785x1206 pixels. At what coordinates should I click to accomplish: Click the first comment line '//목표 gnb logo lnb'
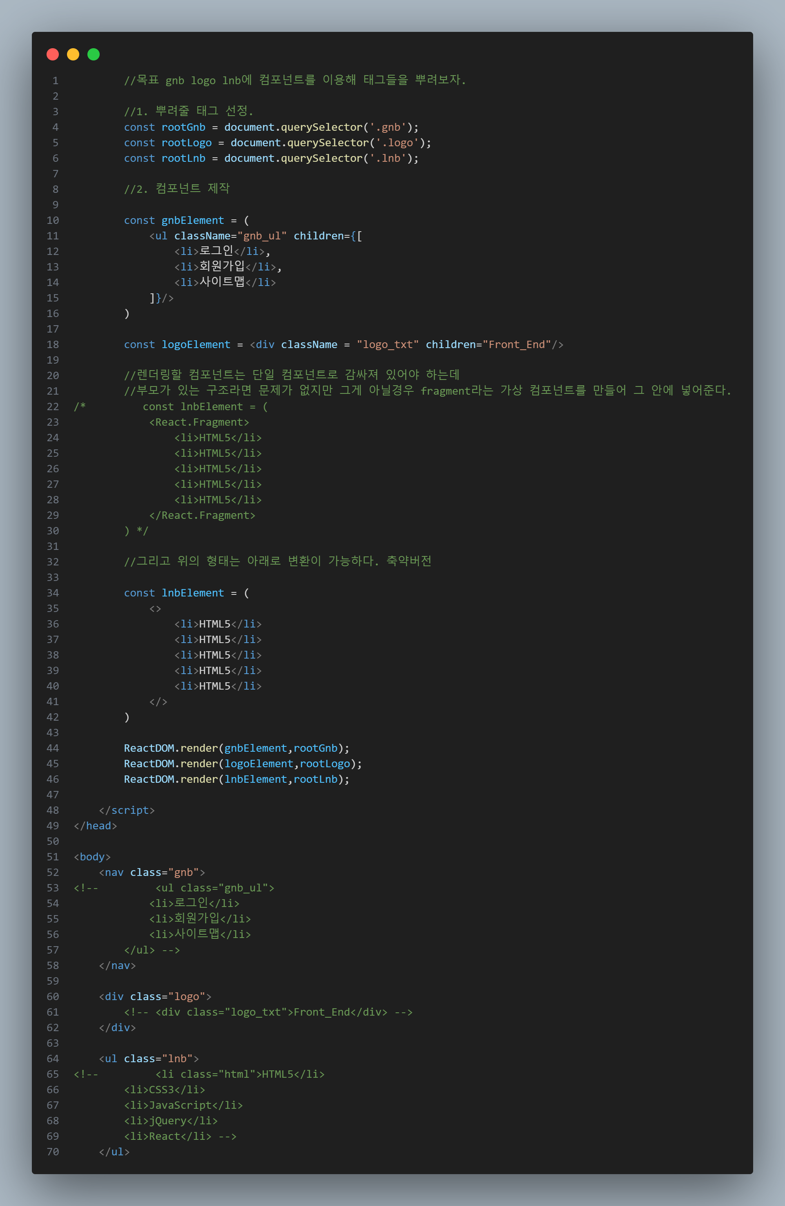click(295, 80)
